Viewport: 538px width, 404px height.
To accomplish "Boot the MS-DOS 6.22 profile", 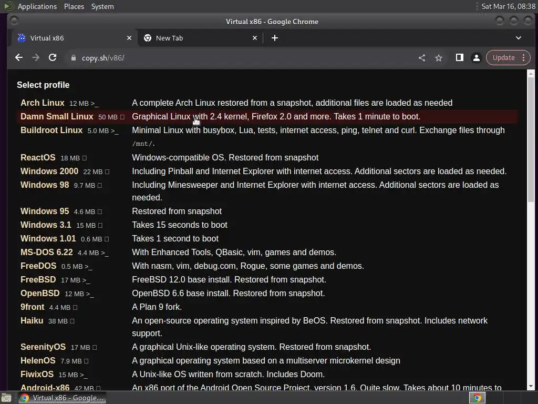I will coord(47,252).
